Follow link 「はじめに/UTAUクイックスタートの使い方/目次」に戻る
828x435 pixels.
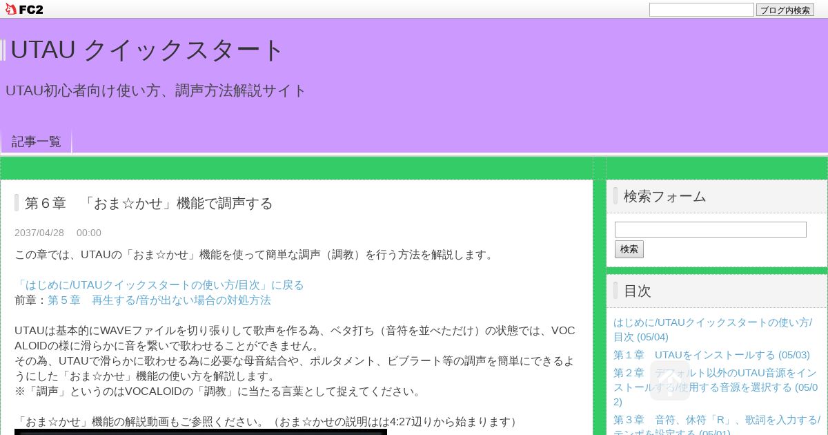(x=159, y=284)
